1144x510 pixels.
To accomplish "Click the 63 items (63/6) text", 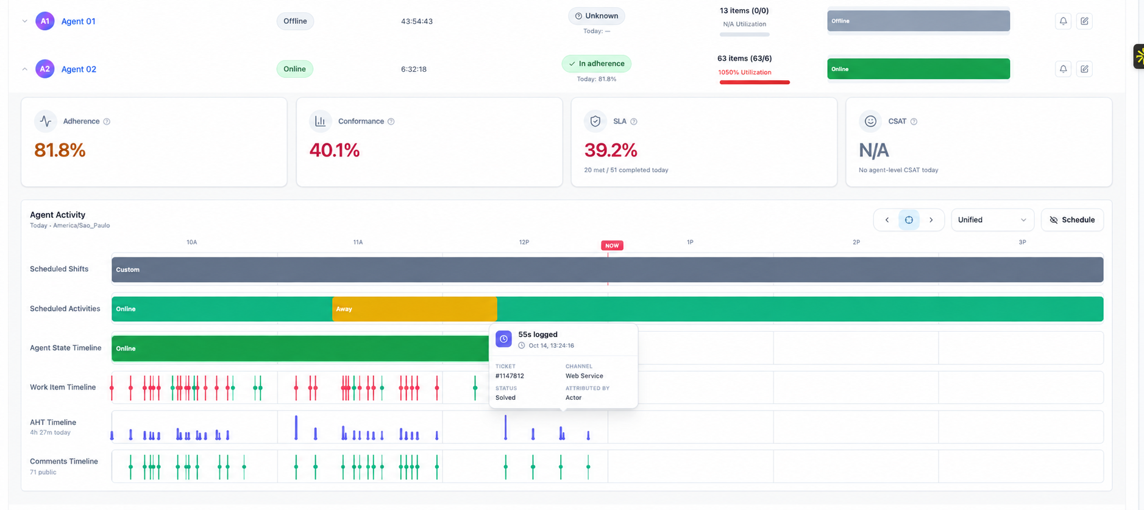I will pyautogui.click(x=744, y=58).
